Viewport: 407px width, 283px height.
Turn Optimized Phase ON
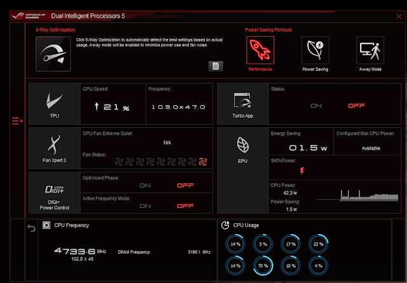(145, 185)
